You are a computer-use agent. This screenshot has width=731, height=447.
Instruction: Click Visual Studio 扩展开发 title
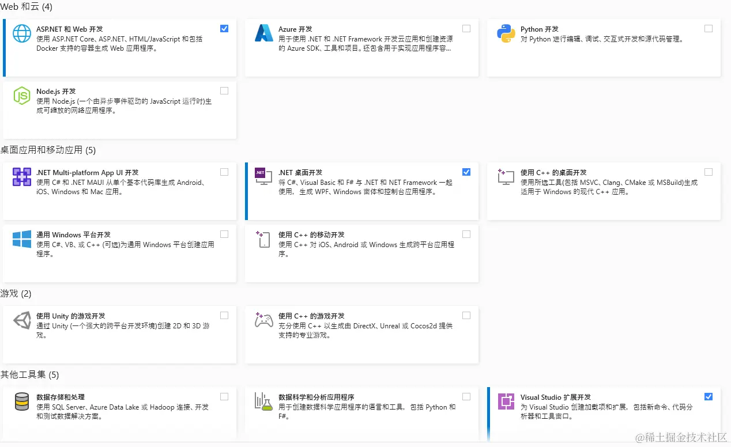click(x=556, y=397)
